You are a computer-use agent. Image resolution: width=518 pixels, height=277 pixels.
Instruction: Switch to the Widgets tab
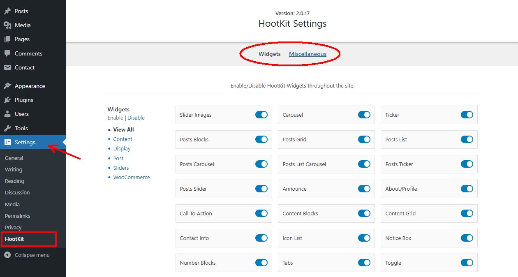point(270,54)
